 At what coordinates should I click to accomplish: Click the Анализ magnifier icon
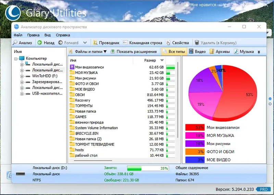[x=15, y=43]
